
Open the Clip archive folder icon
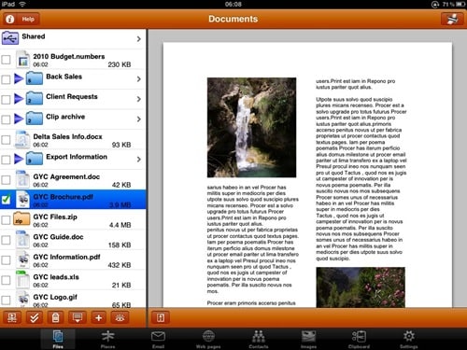(x=35, y=119)
